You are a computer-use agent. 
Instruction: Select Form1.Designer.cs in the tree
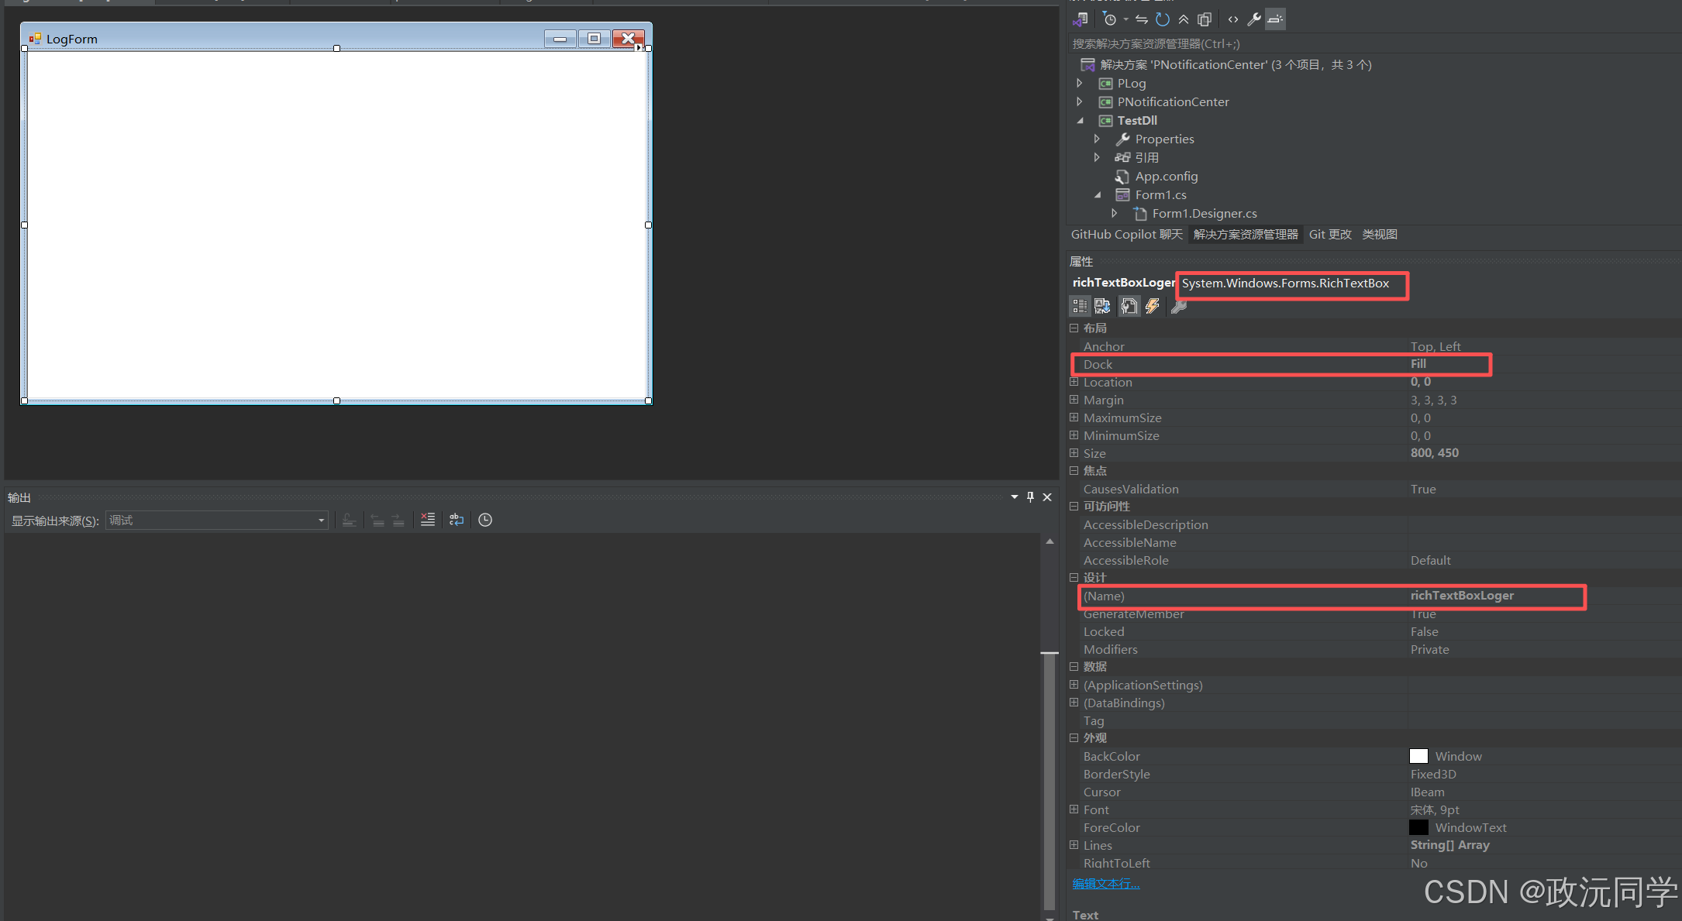click(x=1204, y=214)
